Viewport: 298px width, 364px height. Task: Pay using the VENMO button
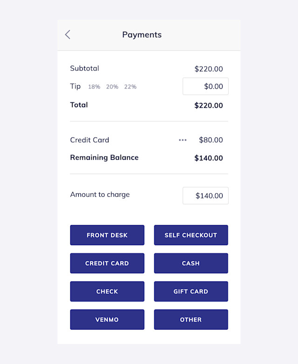pos(107,319)
